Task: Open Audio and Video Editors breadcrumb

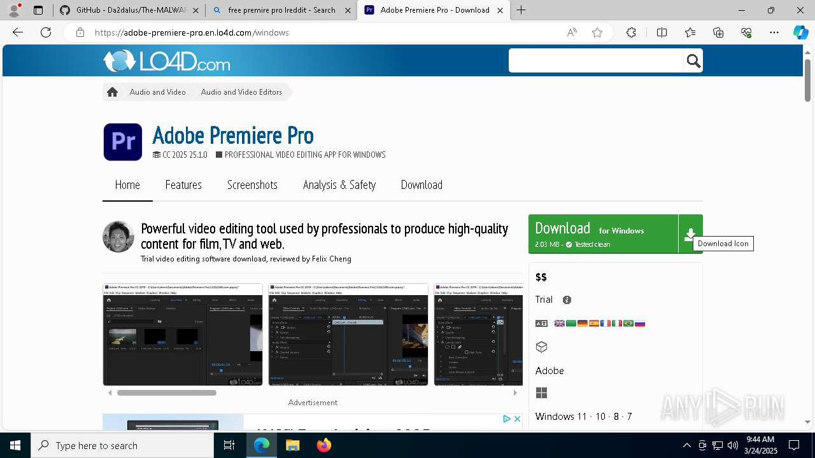Action: click(241, 92)
